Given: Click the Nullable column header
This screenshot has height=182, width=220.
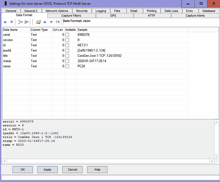Looking at the screenshot, I should tap(71, 30).
